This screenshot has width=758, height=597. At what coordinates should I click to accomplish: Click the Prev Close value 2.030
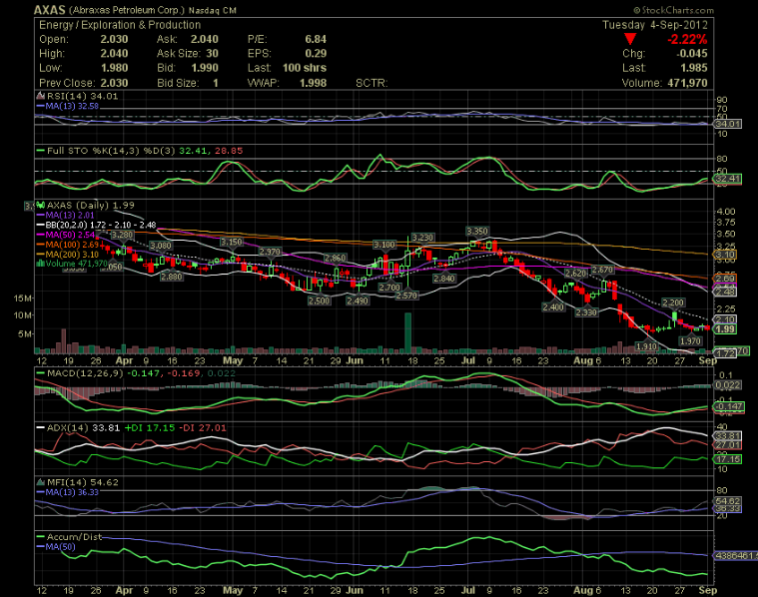pyautogui.click(x=114, y=83)
